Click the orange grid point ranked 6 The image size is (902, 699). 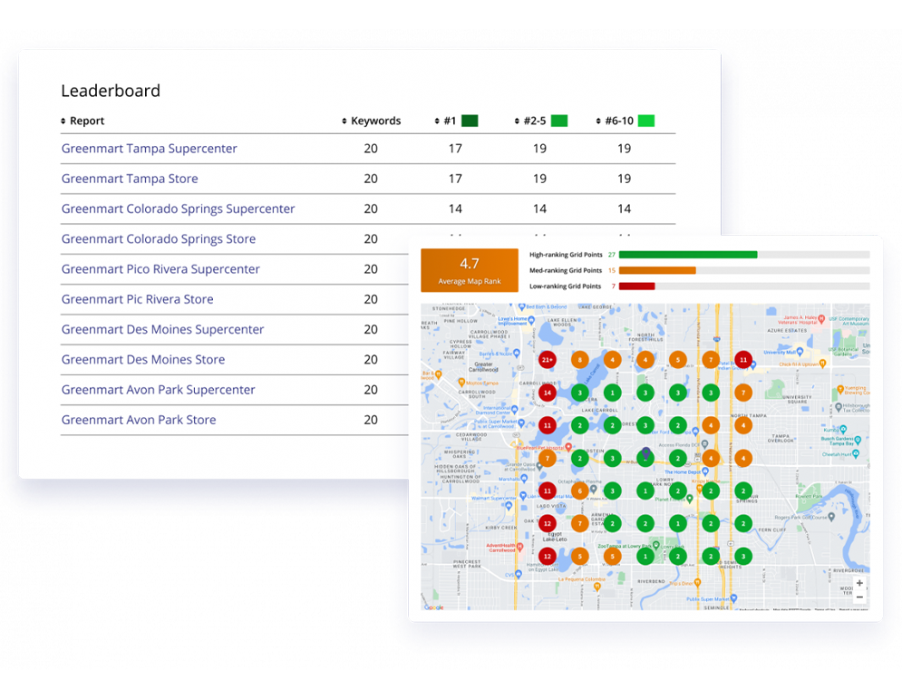tap(580, 490)
